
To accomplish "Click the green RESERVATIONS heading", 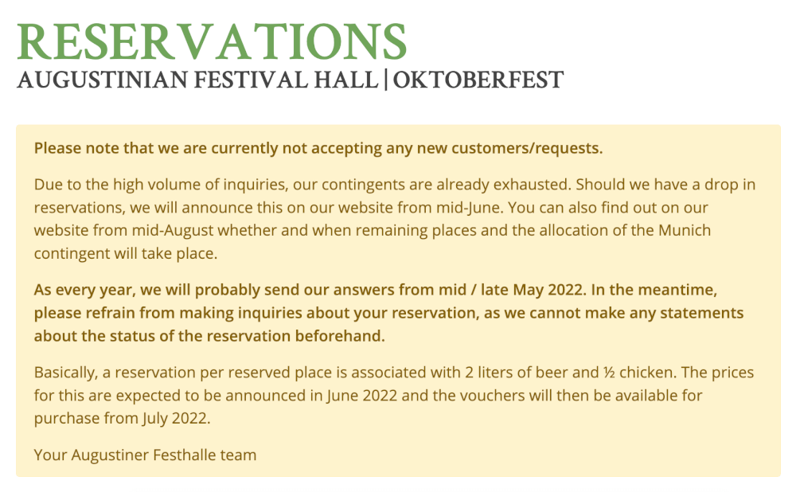I will coord(212,41).
